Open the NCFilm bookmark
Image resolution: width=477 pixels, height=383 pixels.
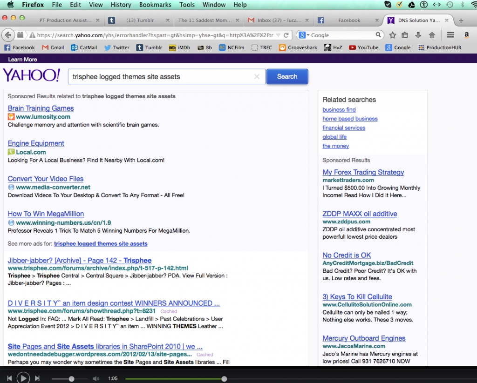(232, 47)
